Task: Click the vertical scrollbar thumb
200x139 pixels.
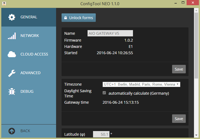Action: (196, 45)
